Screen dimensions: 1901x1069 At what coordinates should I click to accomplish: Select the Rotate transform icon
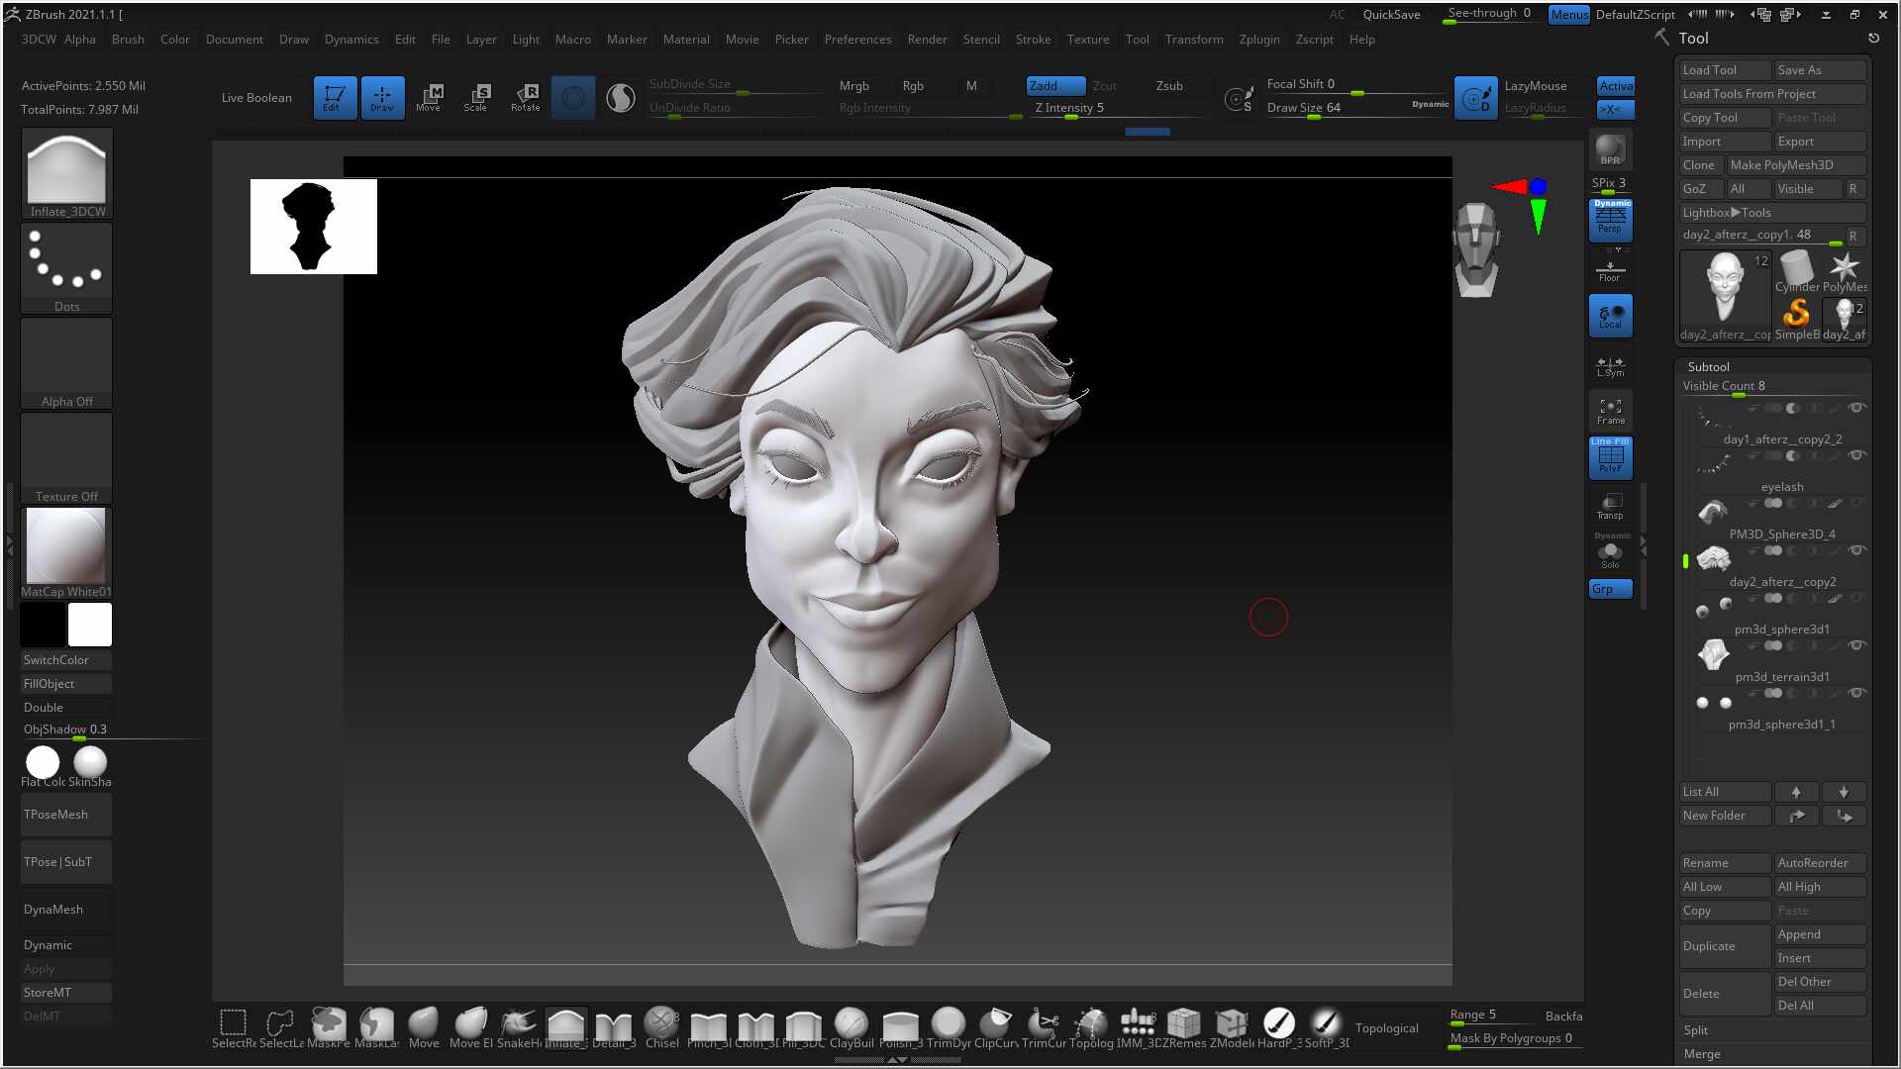tap(525, 97)
